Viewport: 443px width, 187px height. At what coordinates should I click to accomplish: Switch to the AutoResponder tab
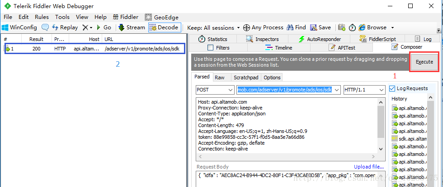(320, 39)
